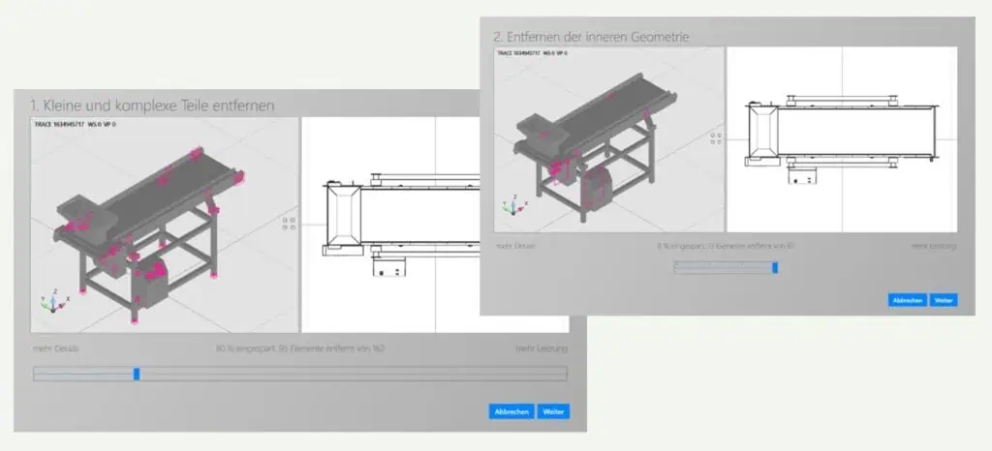Click Abbrechen in the 'Kleine und komplexe Teile entfernen' dialog

pyautogui.click(x=511, y=412)
